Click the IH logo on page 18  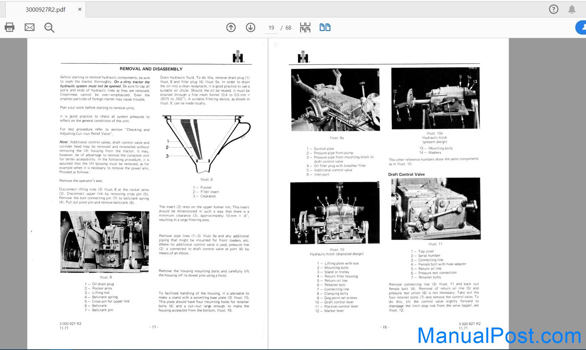[303, 57]
